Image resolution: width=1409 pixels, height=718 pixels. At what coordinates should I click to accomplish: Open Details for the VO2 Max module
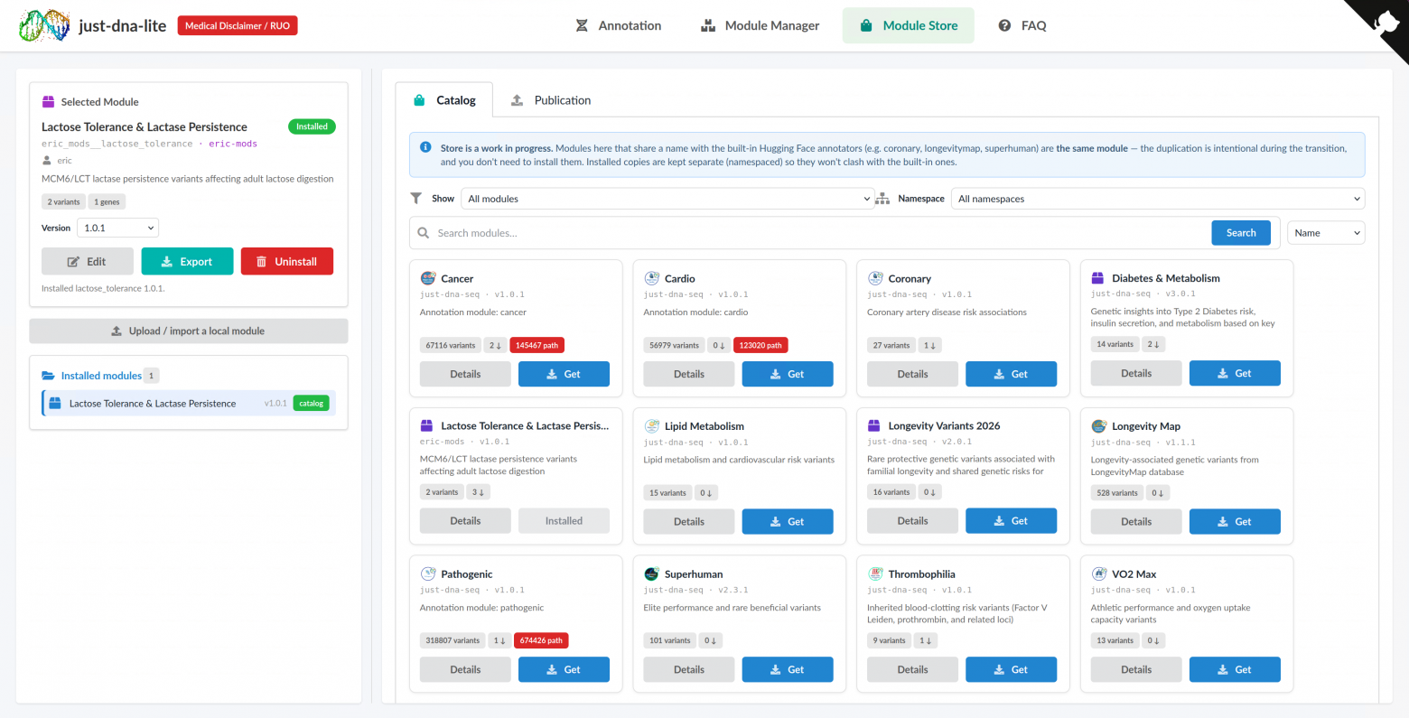[x=1136, y=669]
